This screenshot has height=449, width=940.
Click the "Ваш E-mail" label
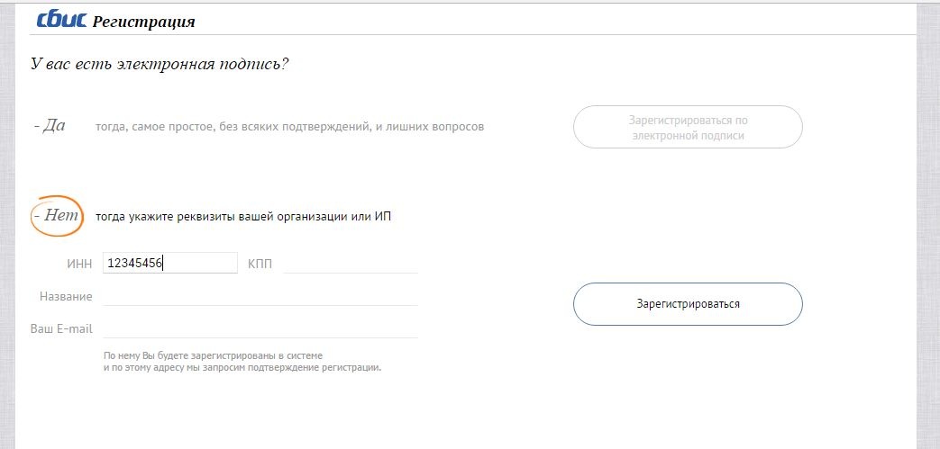coord(61,328)
